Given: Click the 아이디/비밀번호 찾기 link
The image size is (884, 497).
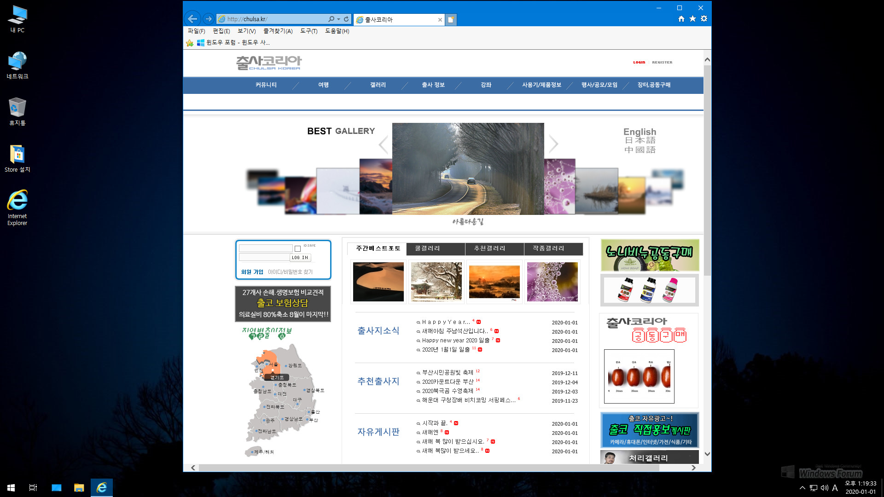Looking at the screenshot, I should (x=290, y=272).
